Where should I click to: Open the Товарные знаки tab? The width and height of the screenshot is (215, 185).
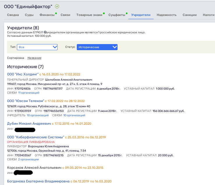pos(89,15)
